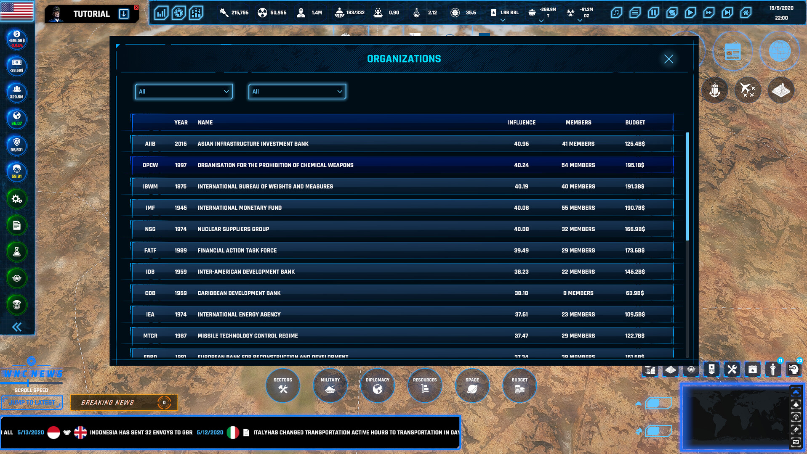Viewport: 807px width, 454px height.
Task: Open the Budget menu
Action: (x=519, y=385)
